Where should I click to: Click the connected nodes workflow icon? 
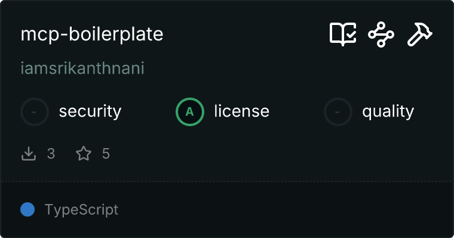pos(381,35)
